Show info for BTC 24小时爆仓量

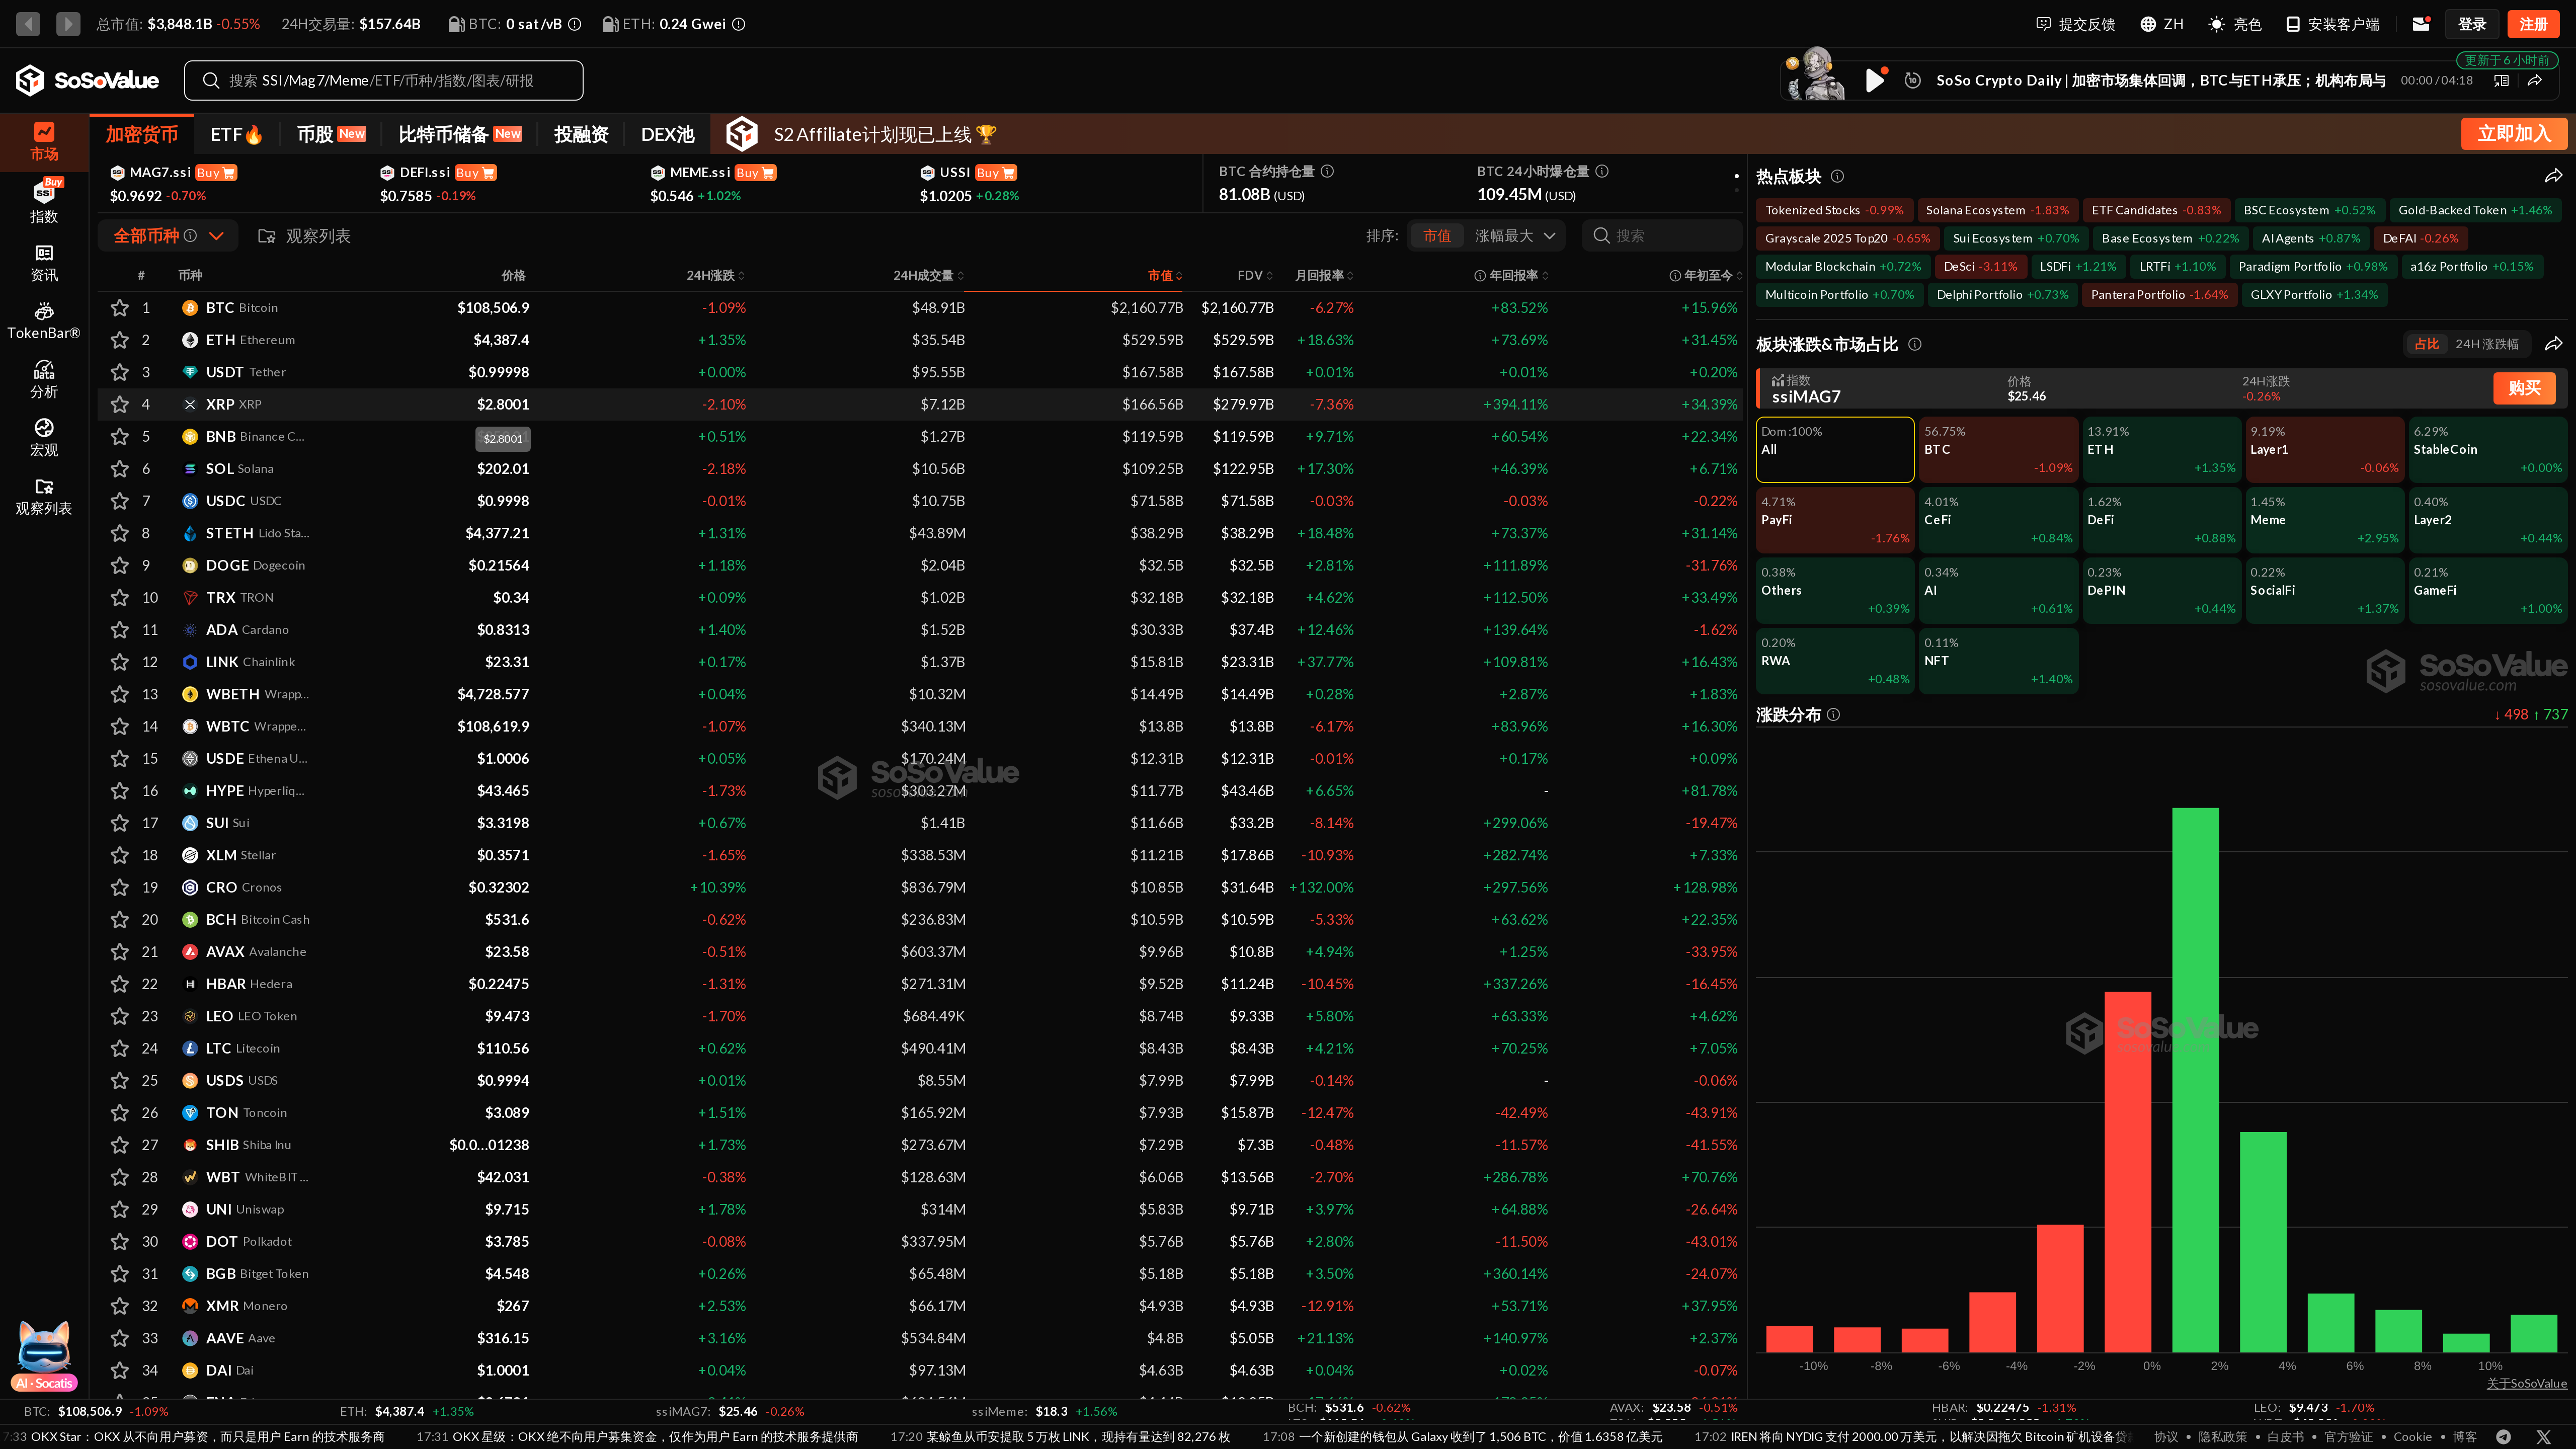pyautogui.click(x=1602, y=171)
